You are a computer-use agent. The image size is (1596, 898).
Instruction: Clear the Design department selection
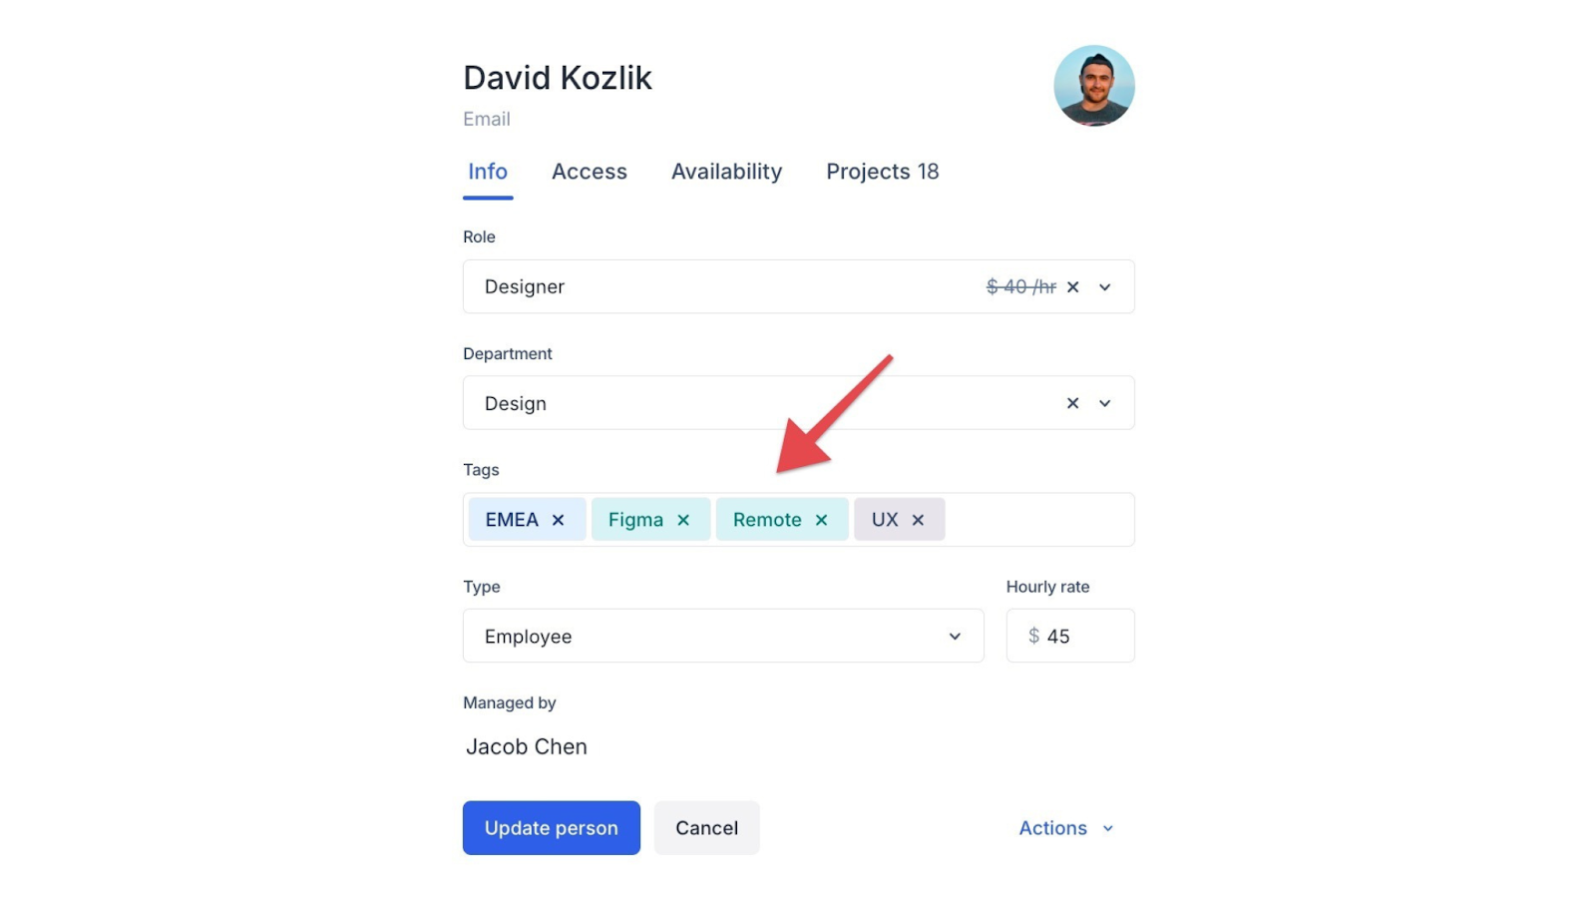pyautogui.click(x=1072, y=403)
